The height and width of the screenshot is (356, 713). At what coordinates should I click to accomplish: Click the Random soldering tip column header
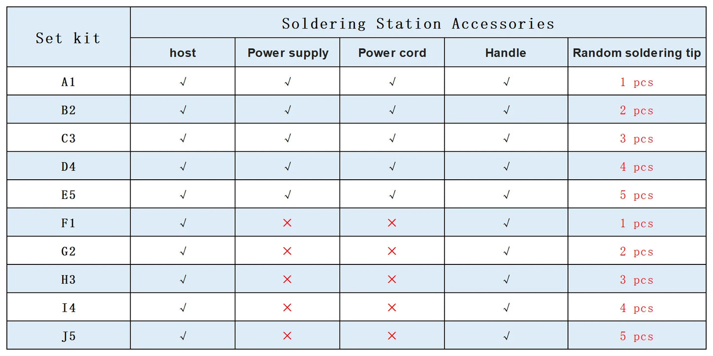(637, 53)
